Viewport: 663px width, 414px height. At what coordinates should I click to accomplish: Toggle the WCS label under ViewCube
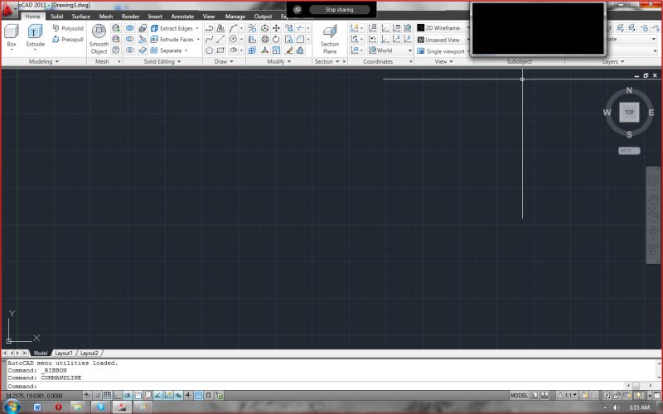pyautogui.click(x=629, y=151)
